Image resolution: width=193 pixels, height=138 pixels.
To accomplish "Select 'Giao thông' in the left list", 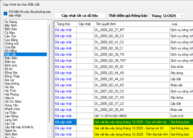I will click(12, 84).
